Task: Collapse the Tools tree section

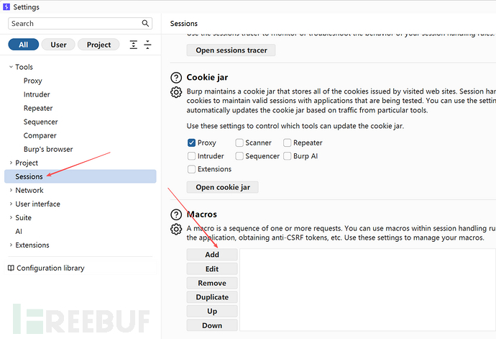Action: pyautogui.click(x=10, y=68)
